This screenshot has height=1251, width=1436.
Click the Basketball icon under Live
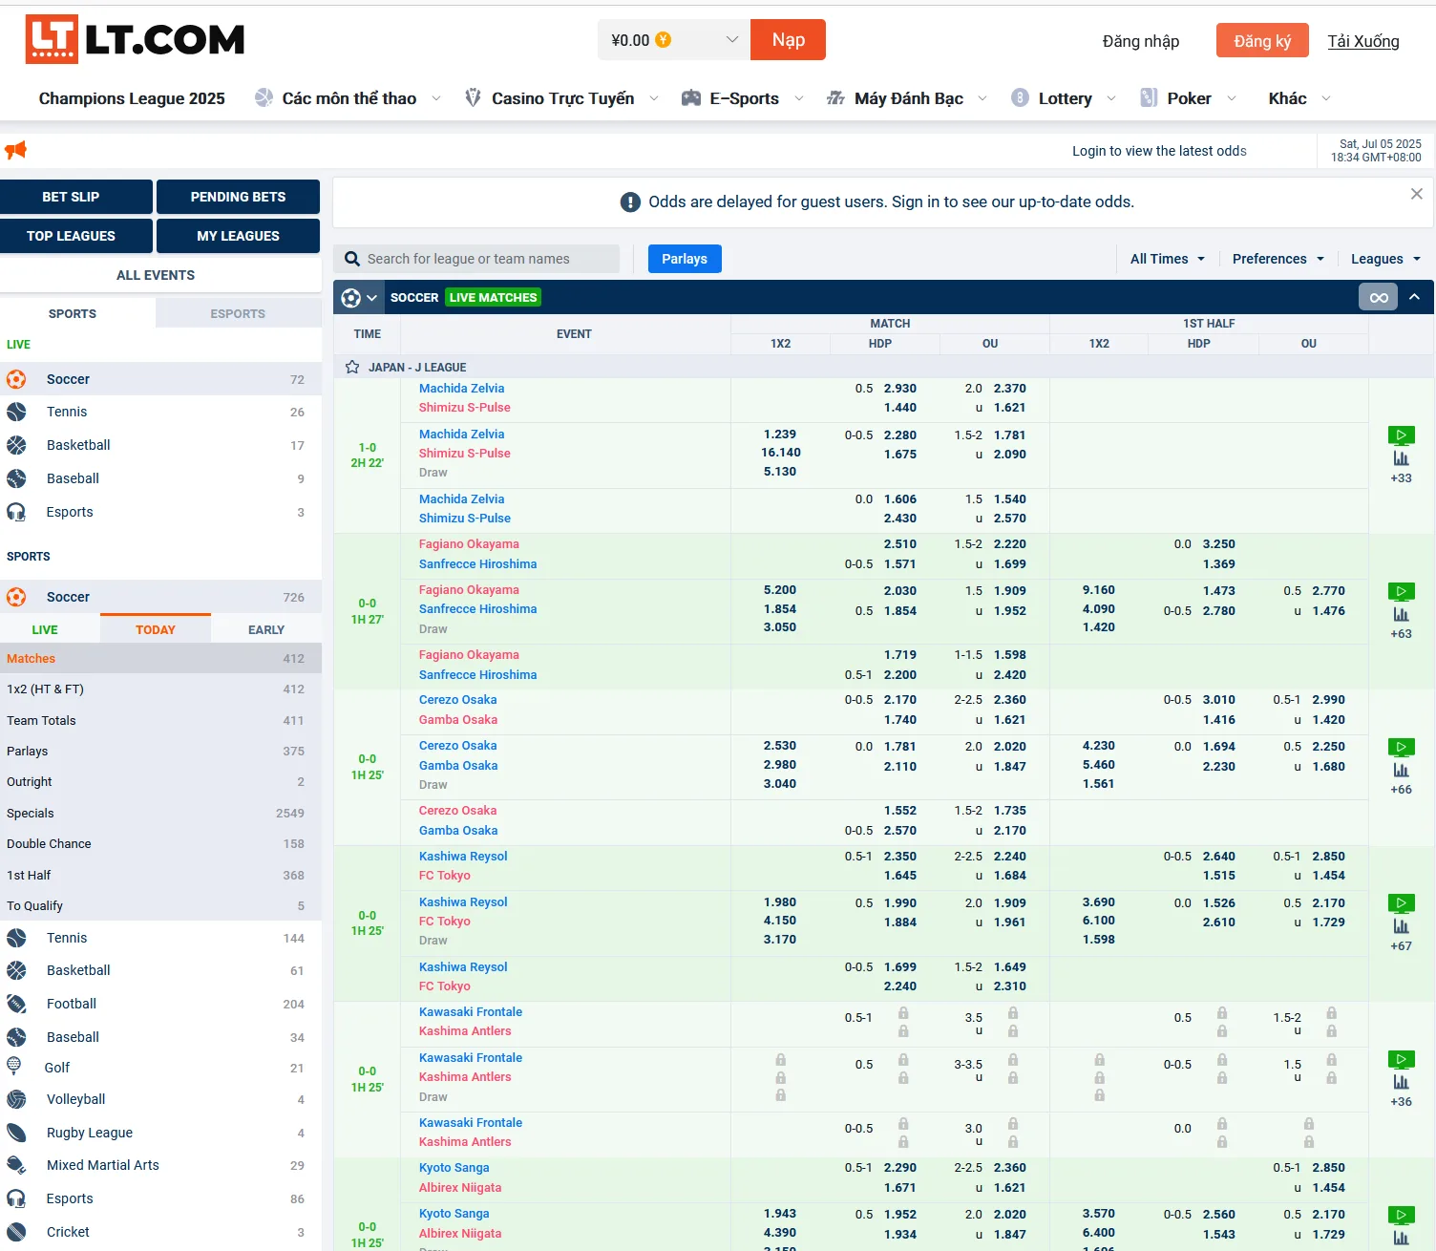[16, 445]
